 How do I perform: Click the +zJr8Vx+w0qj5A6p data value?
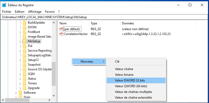146,34
